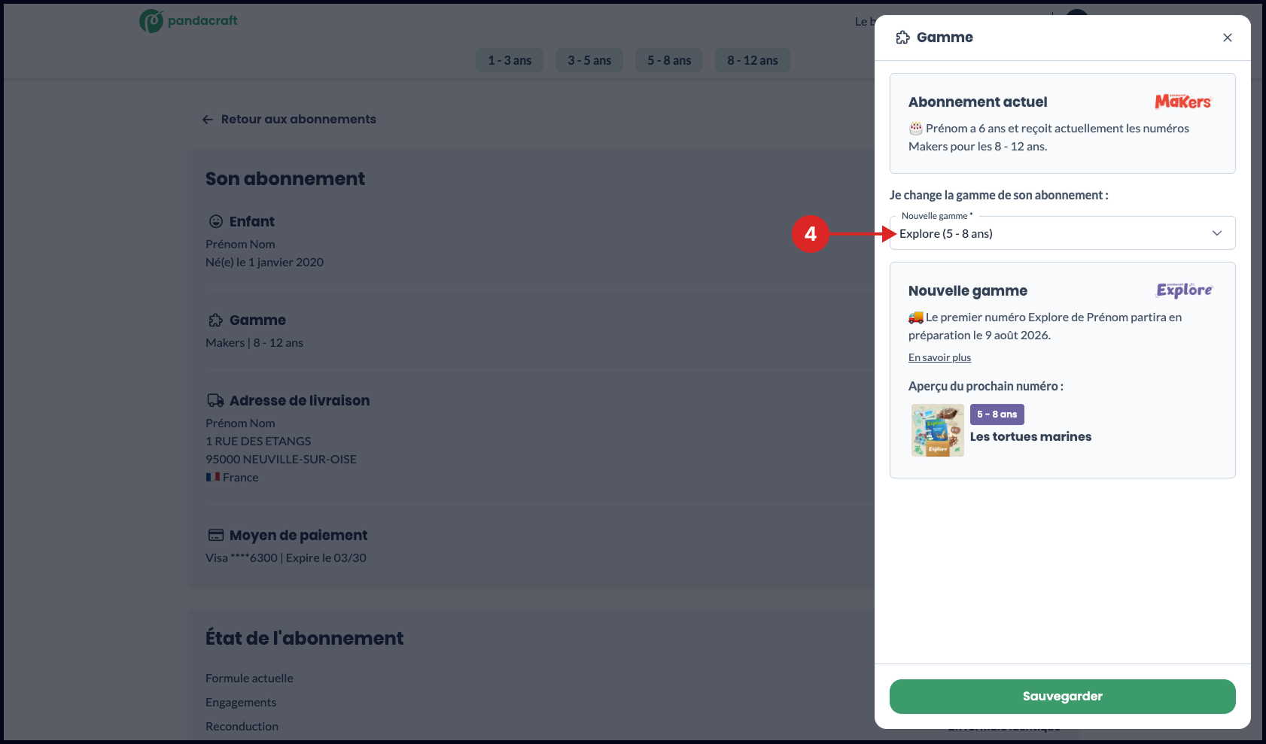Click the birthday cake emoji in Abonnement actuel
The height and width of the screenshot is (744, 1266).
tap(915, 128)
